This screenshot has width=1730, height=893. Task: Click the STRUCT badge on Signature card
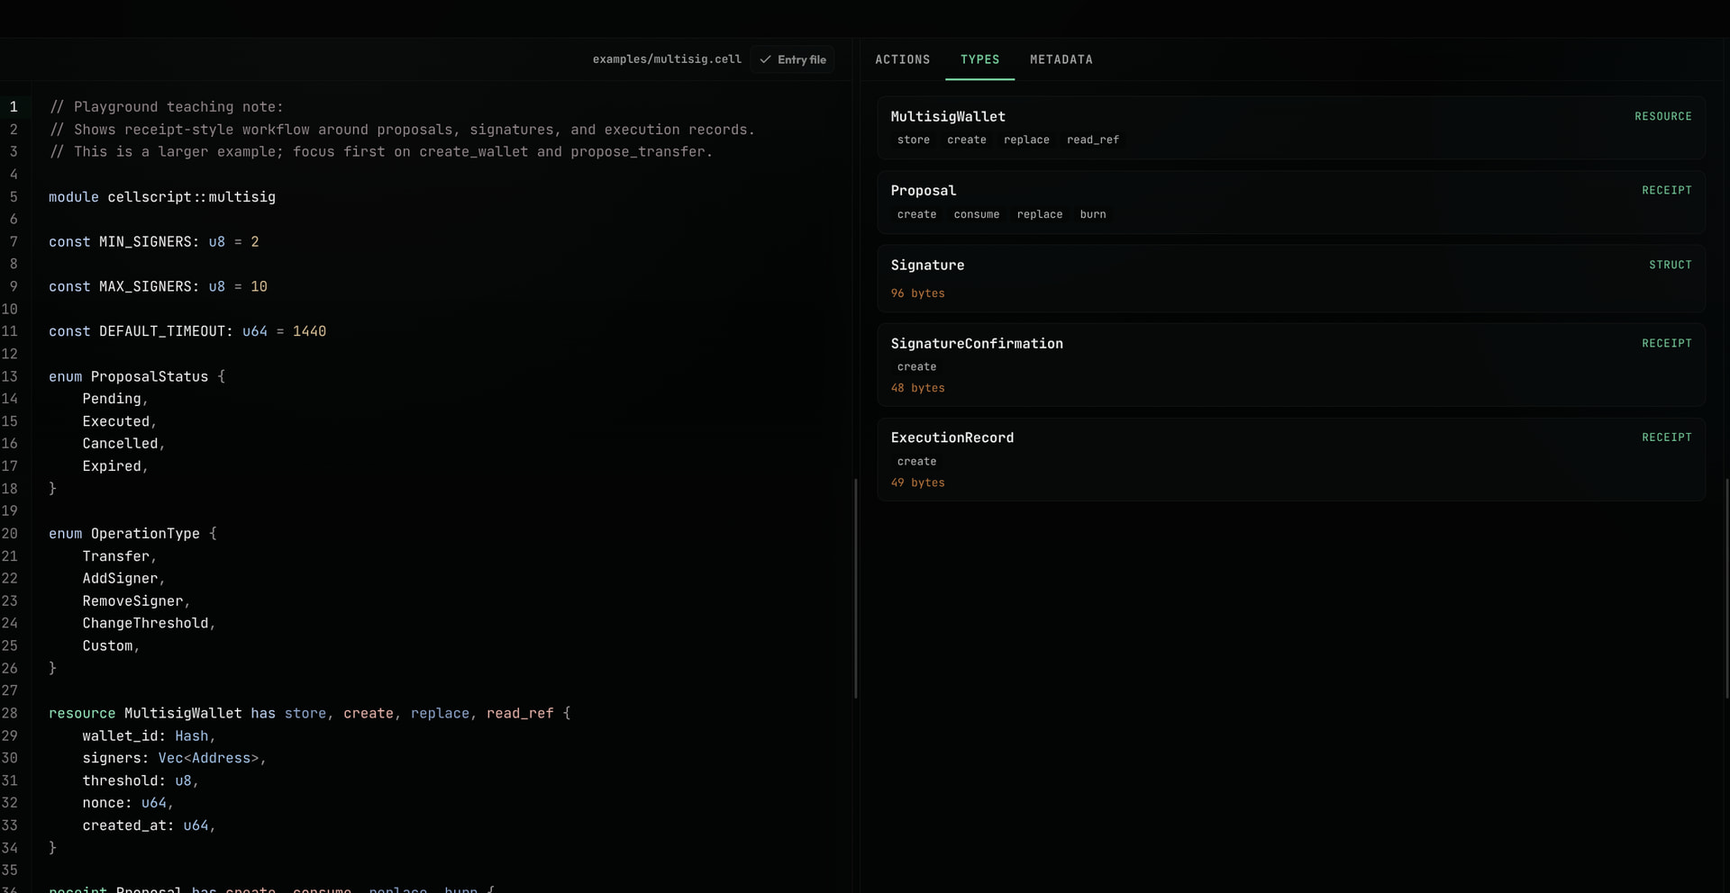coord(1671,265)
